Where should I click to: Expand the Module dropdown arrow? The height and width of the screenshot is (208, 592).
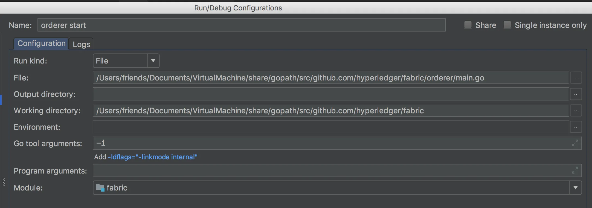(x=576, y=188)
